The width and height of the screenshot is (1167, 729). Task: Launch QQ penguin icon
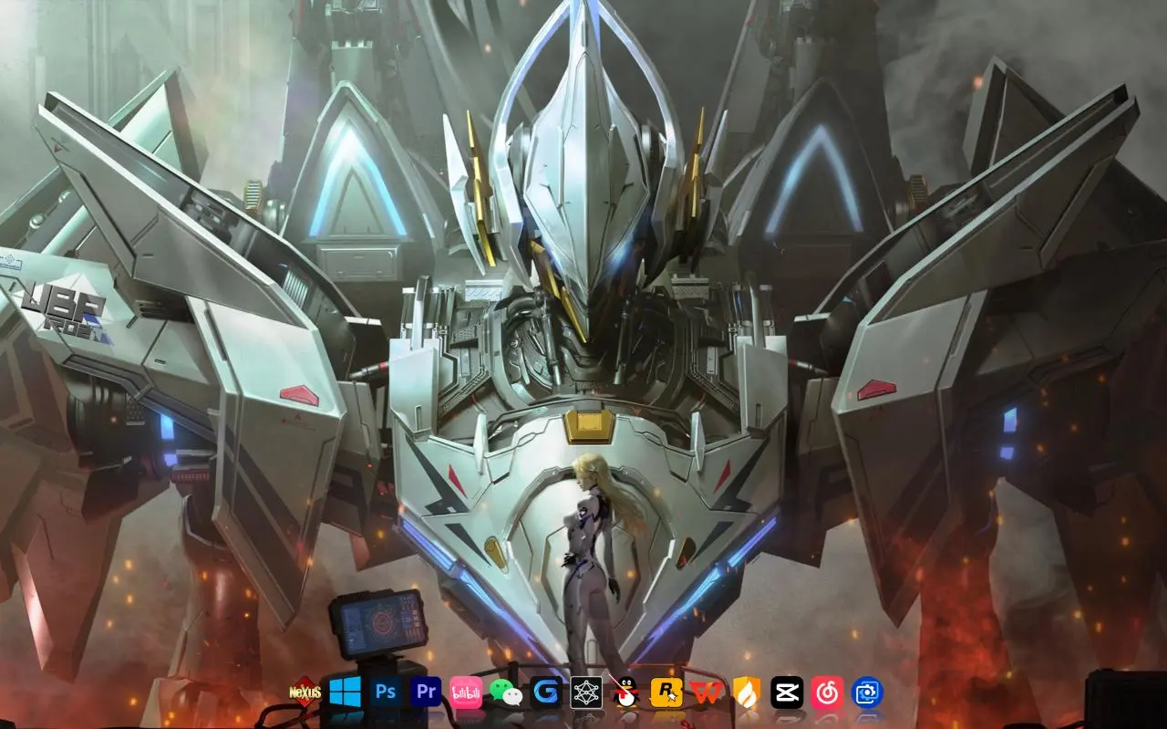click(626, 693)
